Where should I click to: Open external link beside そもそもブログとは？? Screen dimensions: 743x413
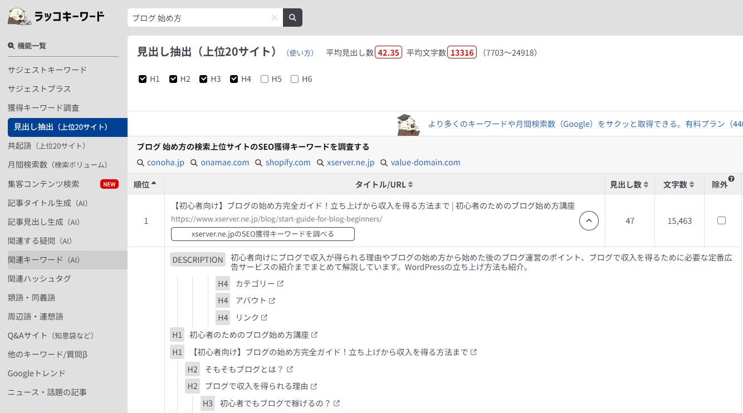290,369
